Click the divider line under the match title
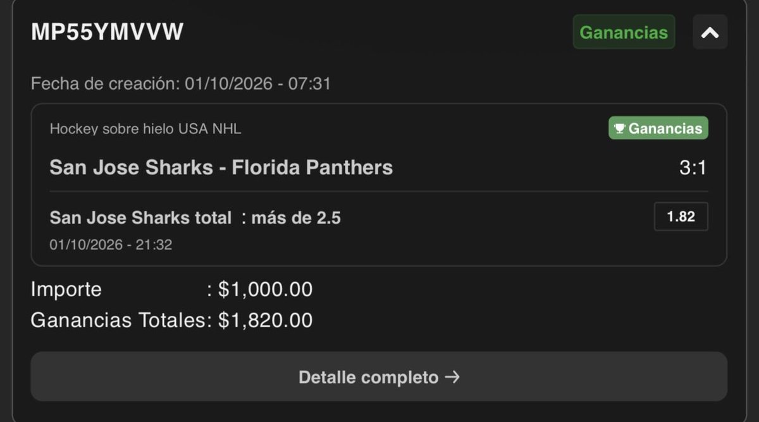The width and height of the screenshot is (759, 422). coord(379,191)
